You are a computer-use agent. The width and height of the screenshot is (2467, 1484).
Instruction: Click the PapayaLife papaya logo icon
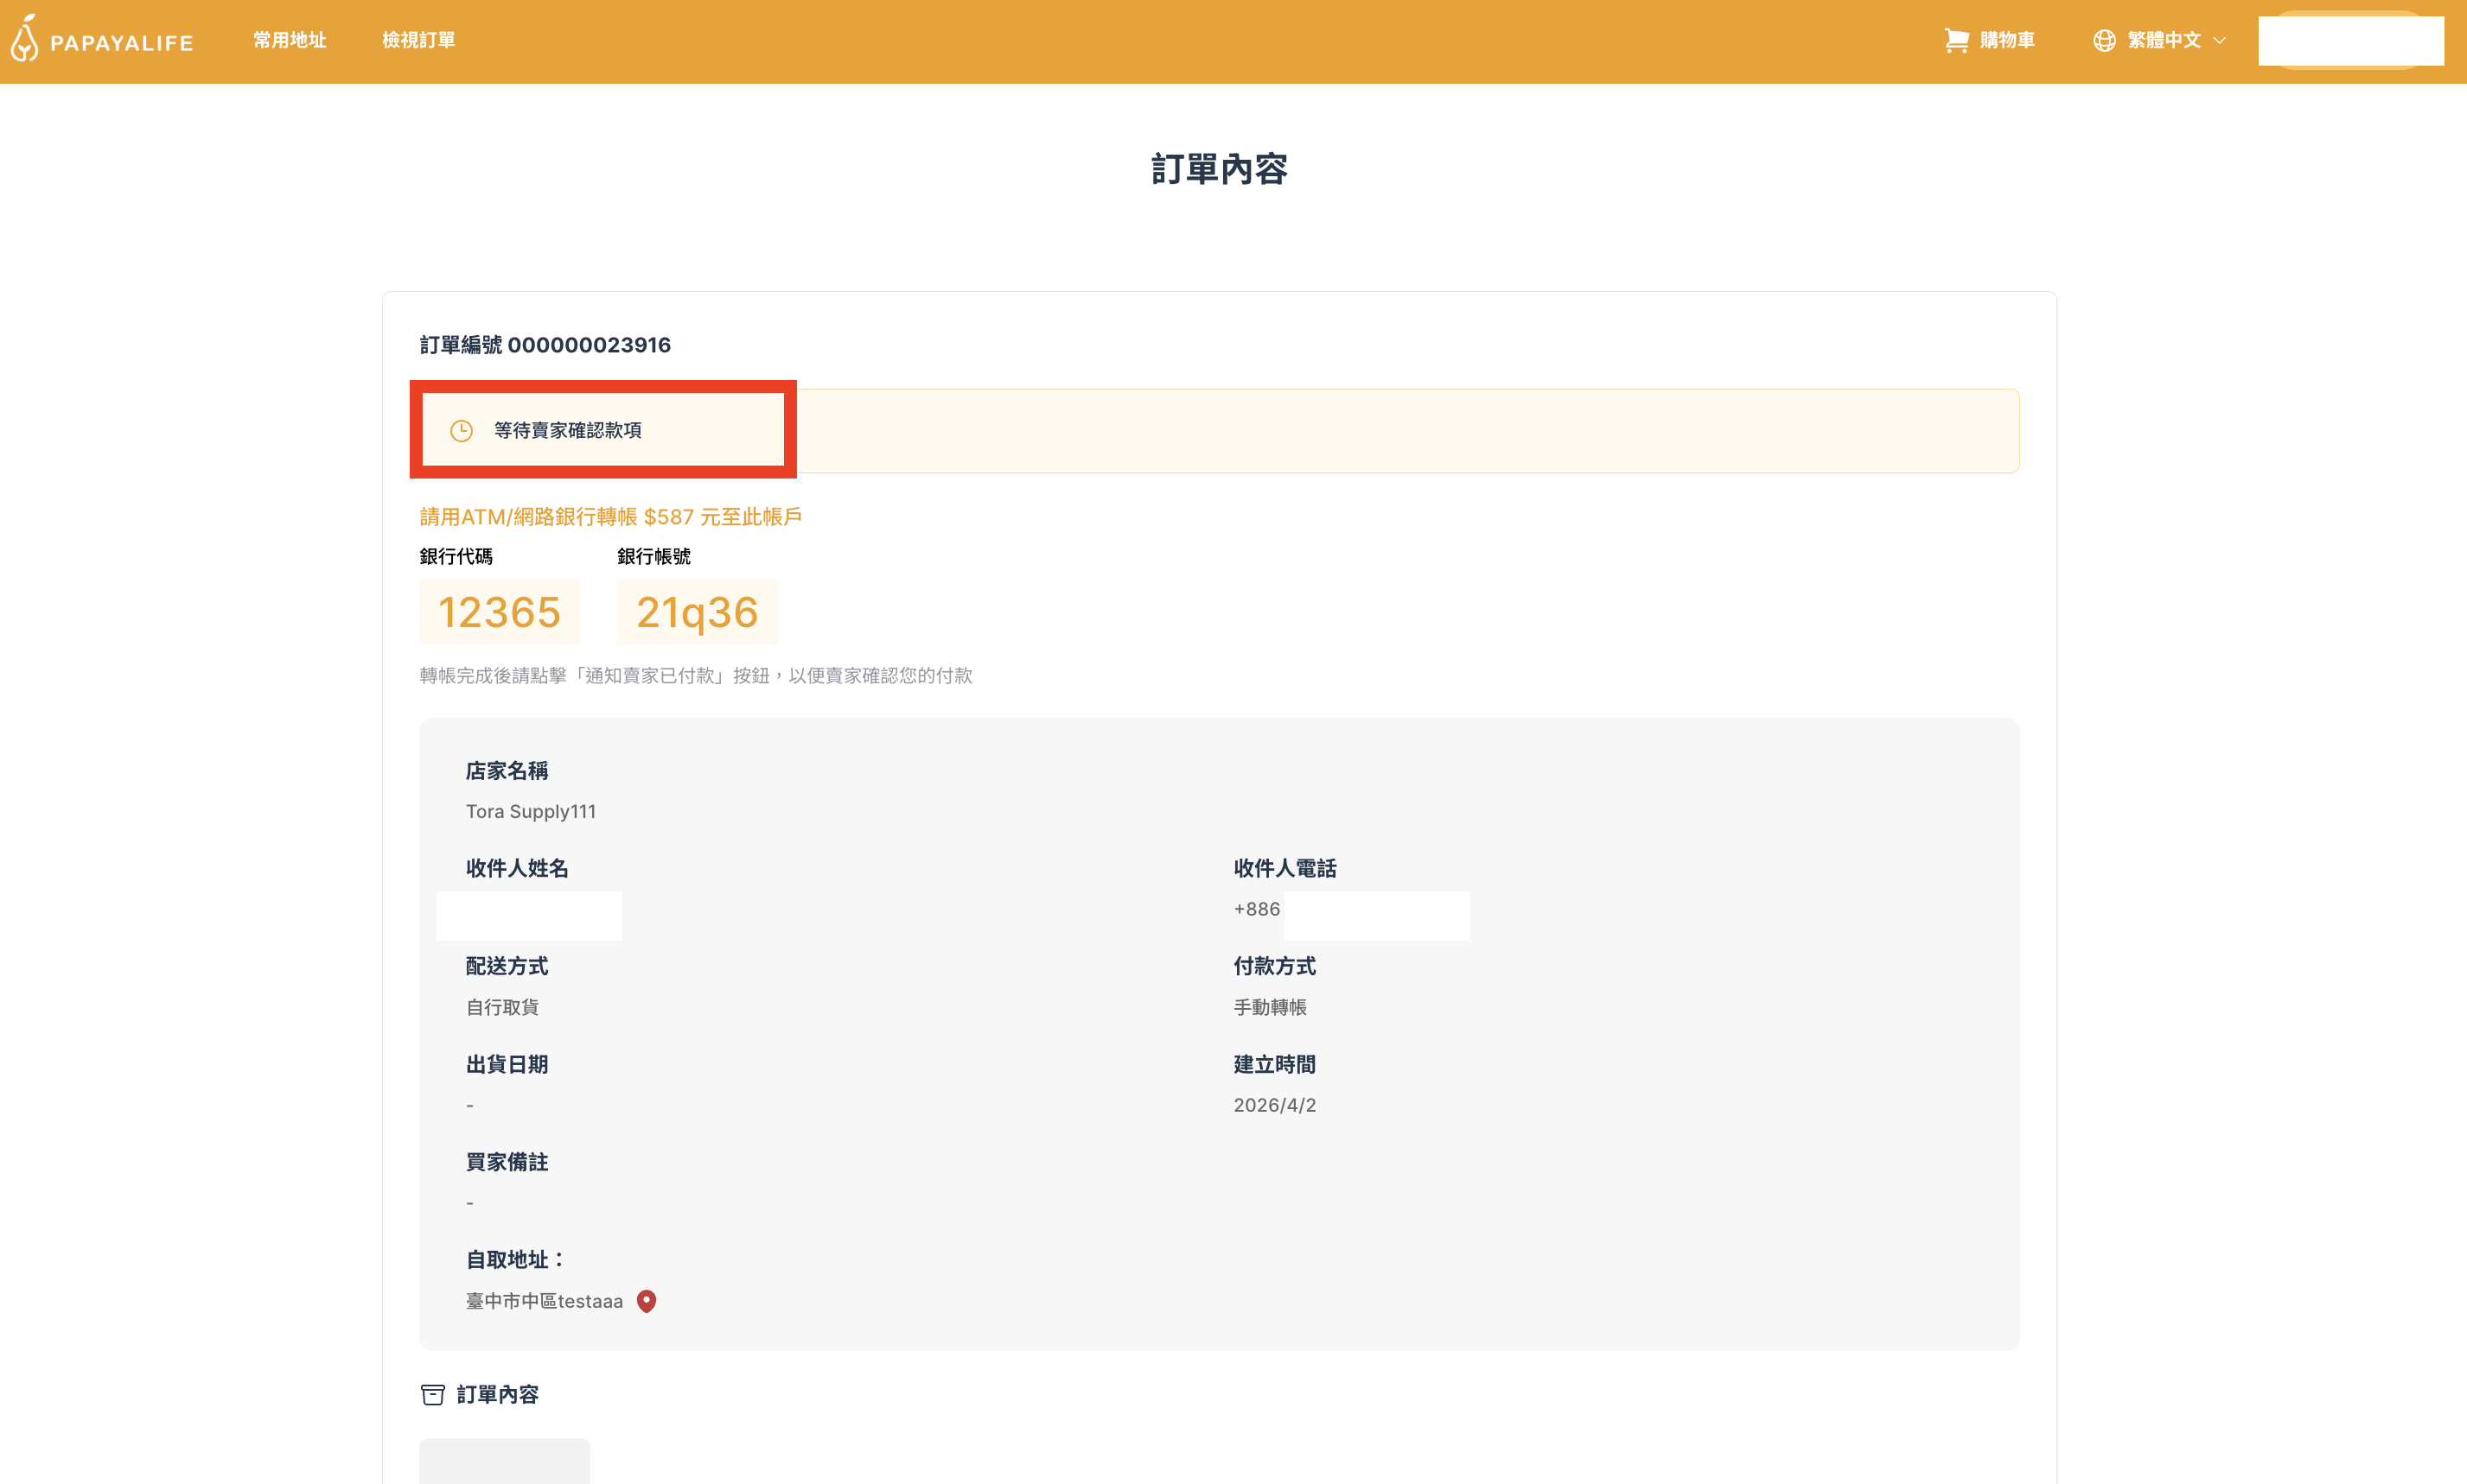(x=24, y=39)
